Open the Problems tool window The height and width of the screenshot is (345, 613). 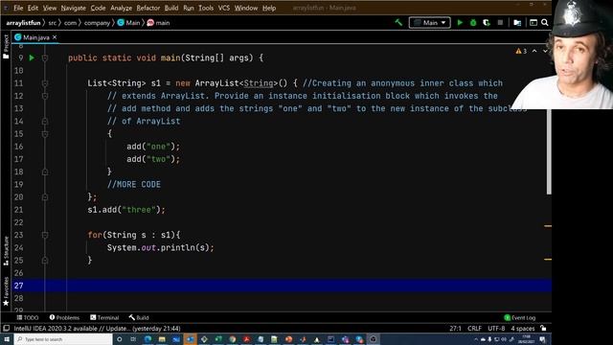pos(64,317)
